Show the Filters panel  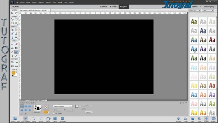coord(192,119)
